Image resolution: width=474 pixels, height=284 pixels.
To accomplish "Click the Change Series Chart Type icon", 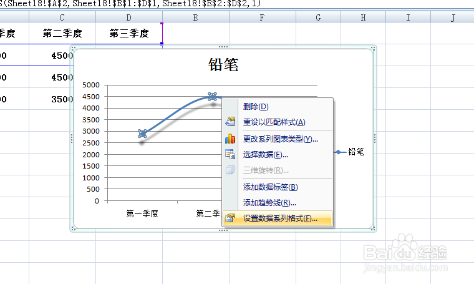I will pos(230,139).
